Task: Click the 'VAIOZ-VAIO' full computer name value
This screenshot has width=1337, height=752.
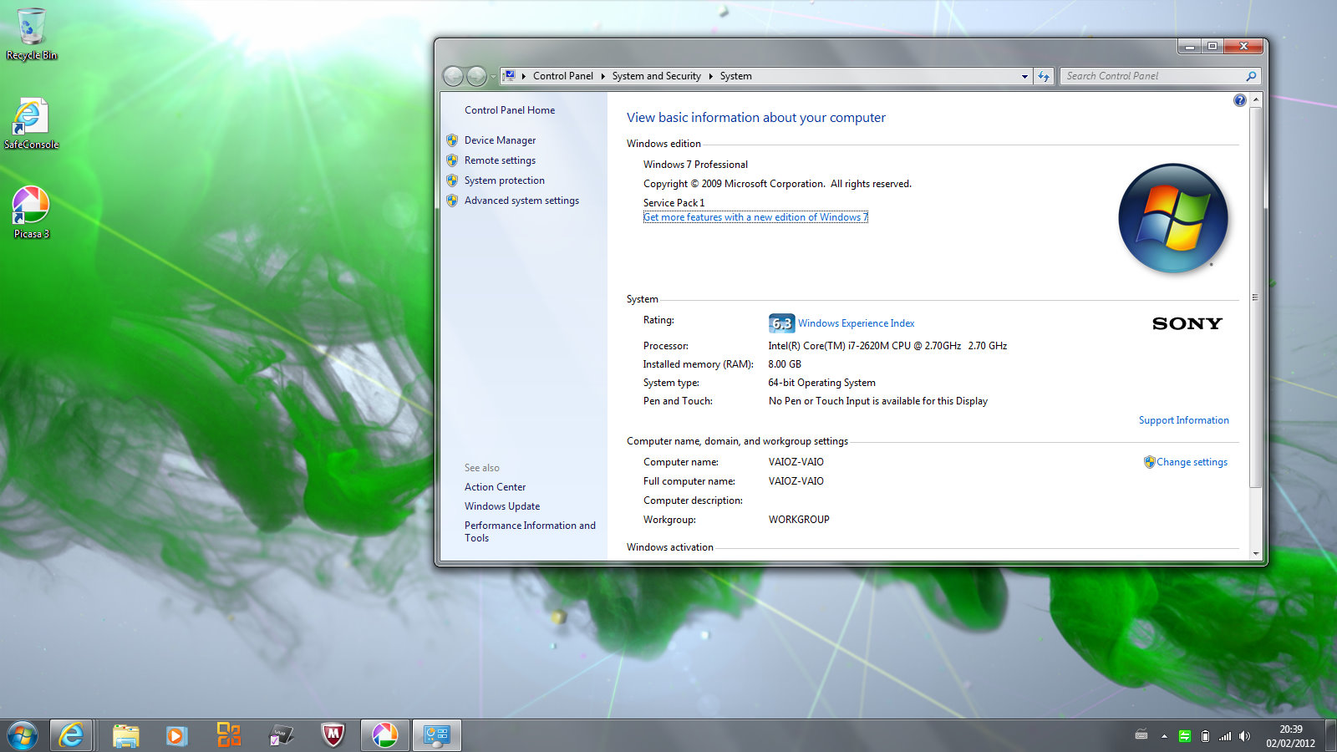Action: 796,481
